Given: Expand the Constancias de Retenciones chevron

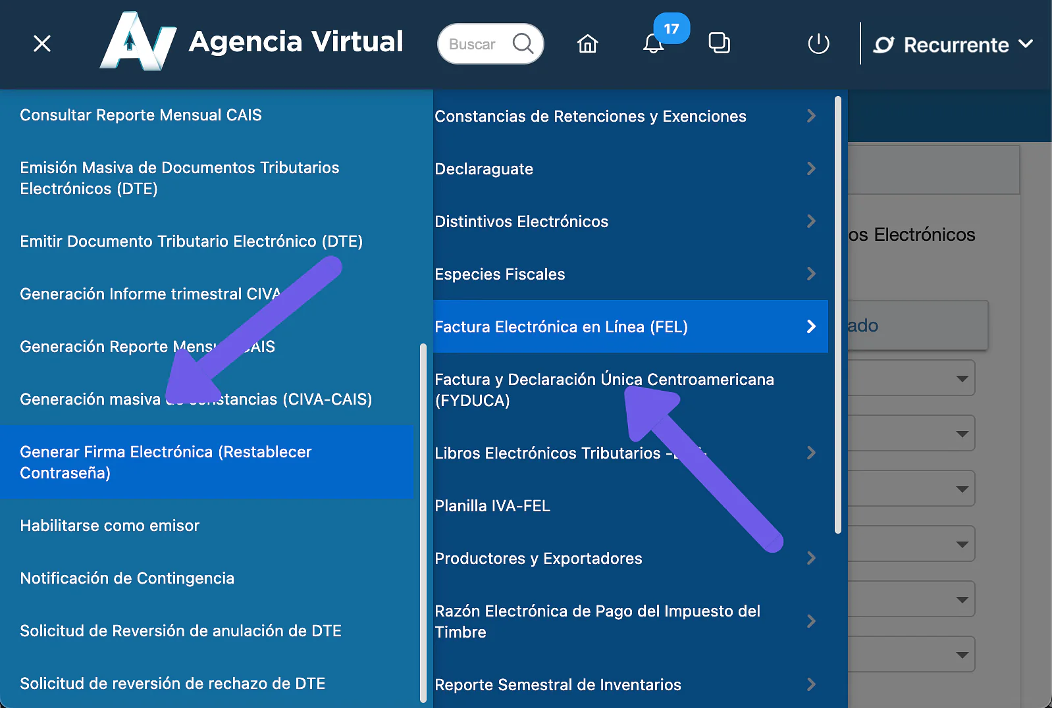Looking at the screenshot, I should [x=811, y=116].
